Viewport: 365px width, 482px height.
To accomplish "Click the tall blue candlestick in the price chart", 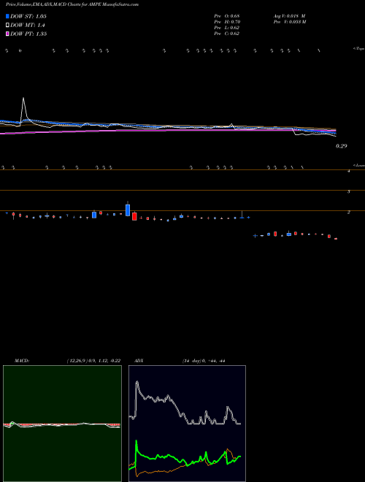I will click(x=128, y=210).
